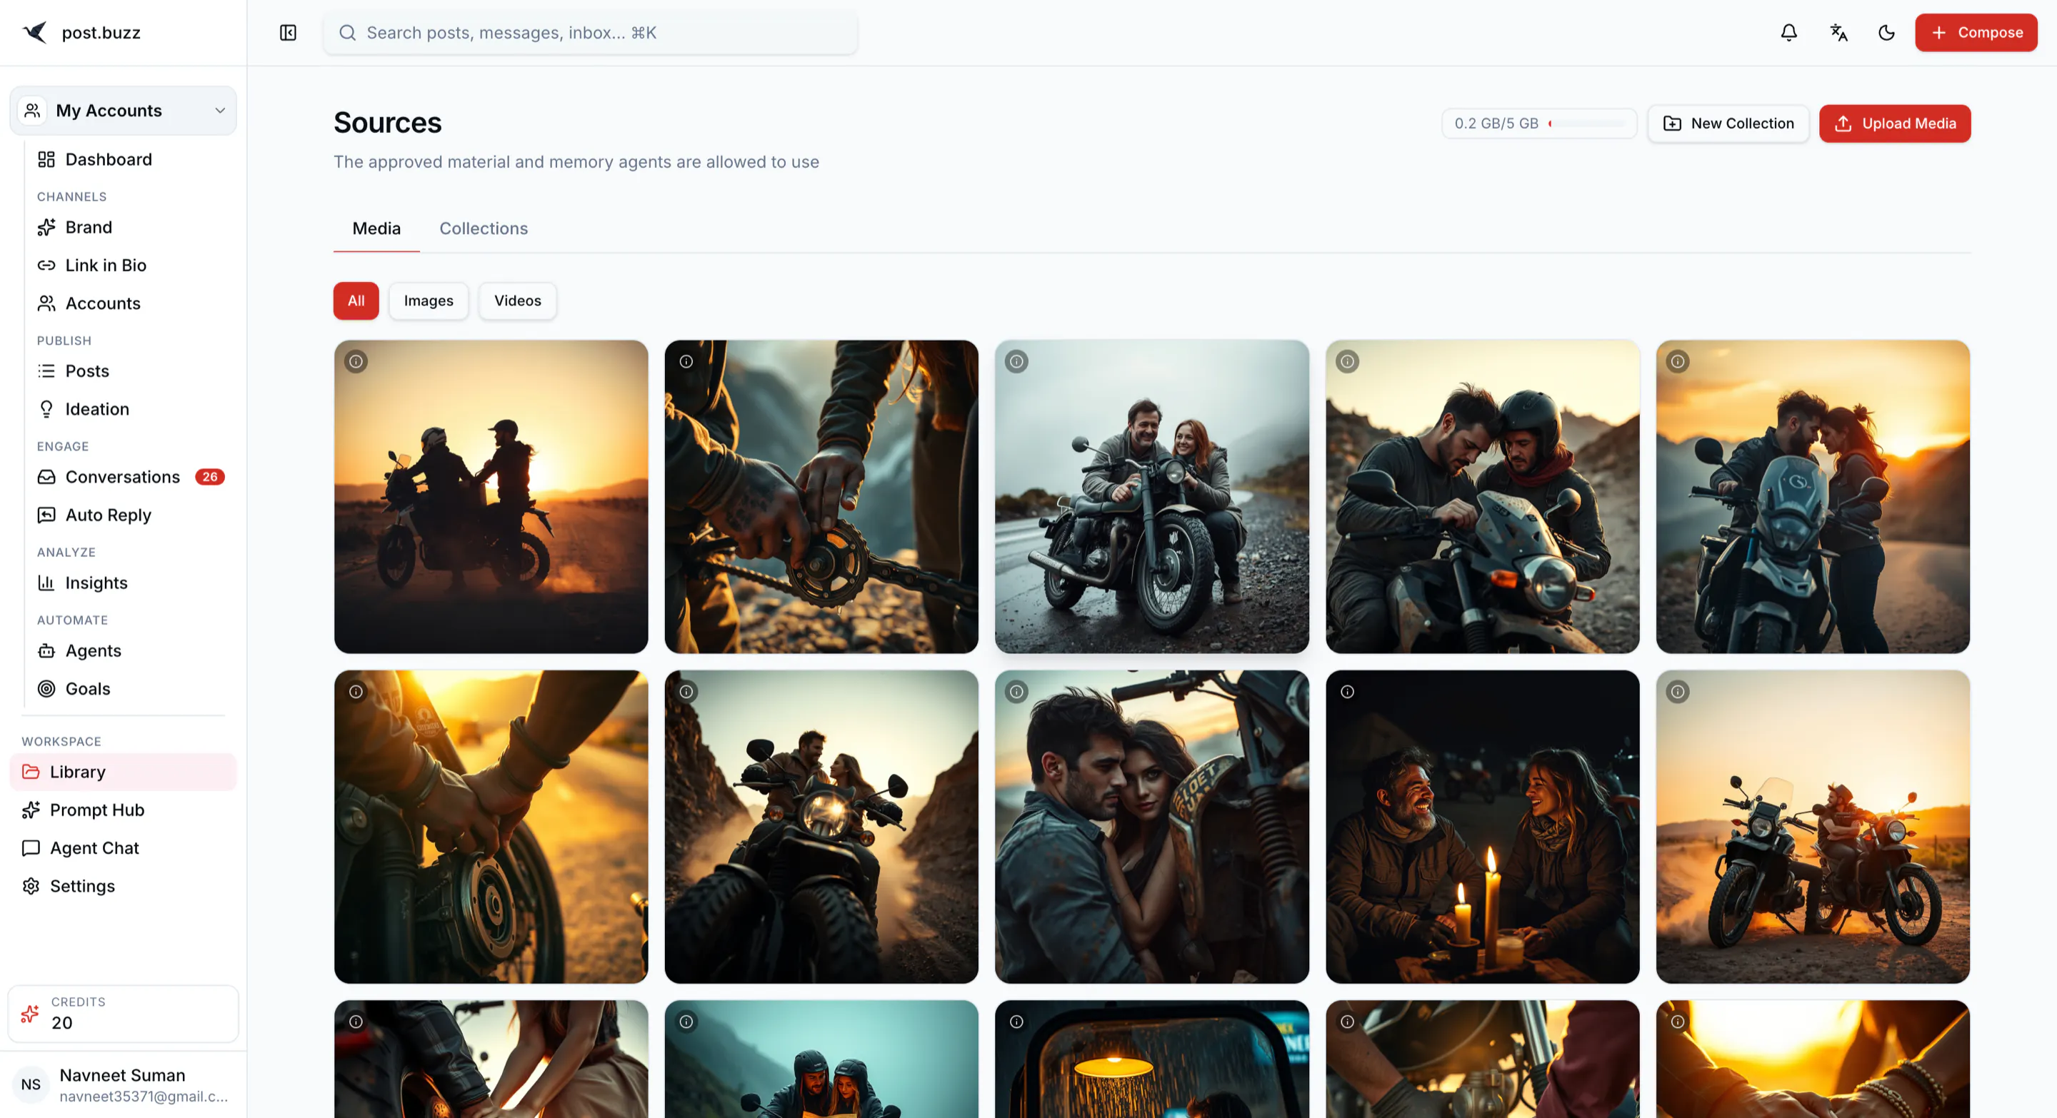Open info icon on the close-up couple portrait
Screen dimensions: 2057x1118
[x=1016, y=692]
